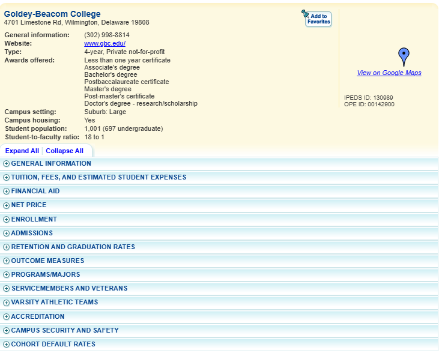Click 'Post-master's certificate' award text
This screenshot has width=448, height=356.
tap(119, 96)
